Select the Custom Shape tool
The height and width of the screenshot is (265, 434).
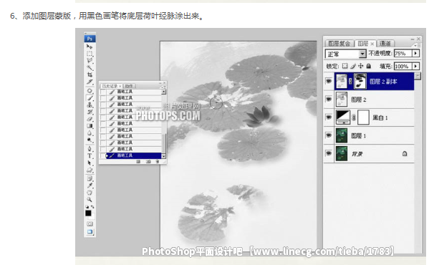[x=90, y=170]
